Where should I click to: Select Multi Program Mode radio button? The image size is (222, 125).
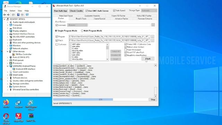point(82,31)
